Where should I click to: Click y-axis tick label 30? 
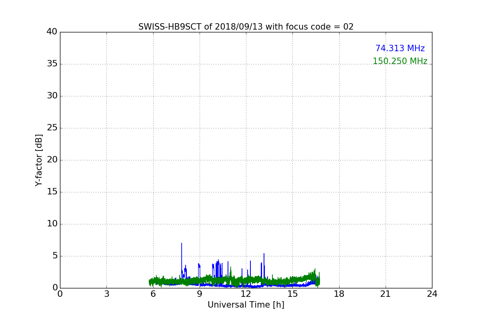tap(52, 96)
